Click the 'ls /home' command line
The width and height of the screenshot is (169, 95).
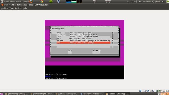(56, 74)
